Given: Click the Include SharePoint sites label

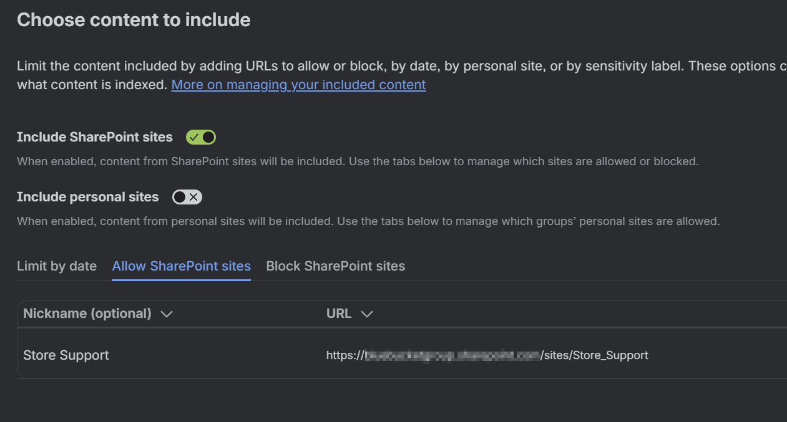Looking at the screenshot, I should tap(95, 137).
